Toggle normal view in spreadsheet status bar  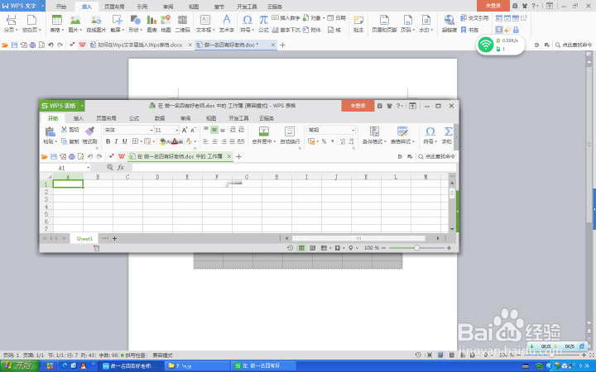pos(301,248)
